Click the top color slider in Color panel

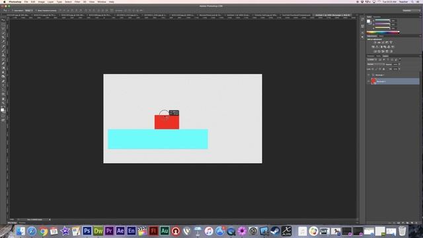383,20
